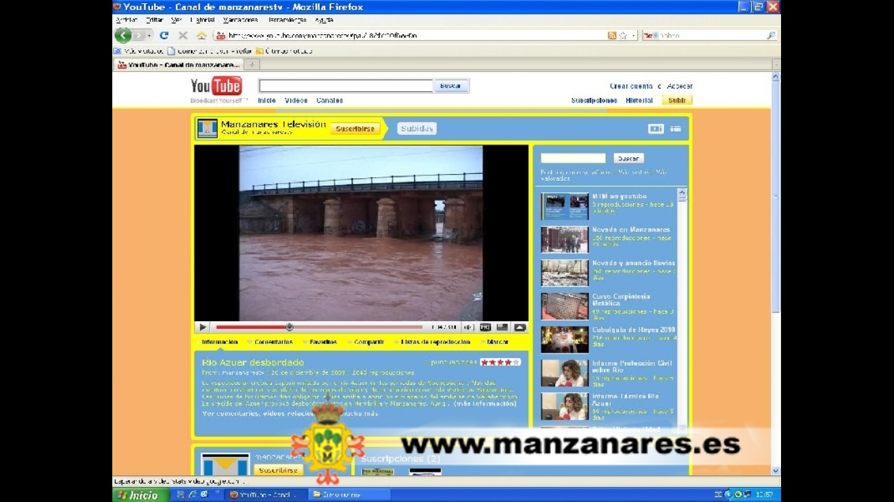Open a new tab with plus button
This screenshot has height=502, width=894.
(251, 65)
